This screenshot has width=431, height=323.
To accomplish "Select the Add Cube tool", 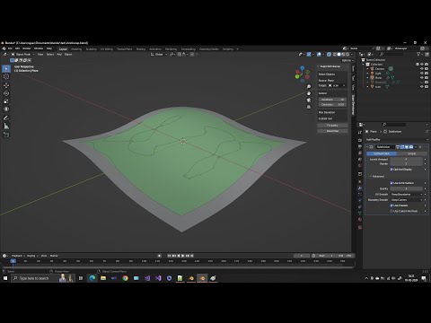I will 6,135.
